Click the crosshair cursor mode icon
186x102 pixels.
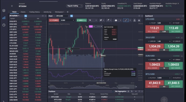click(x=108, y=20)
